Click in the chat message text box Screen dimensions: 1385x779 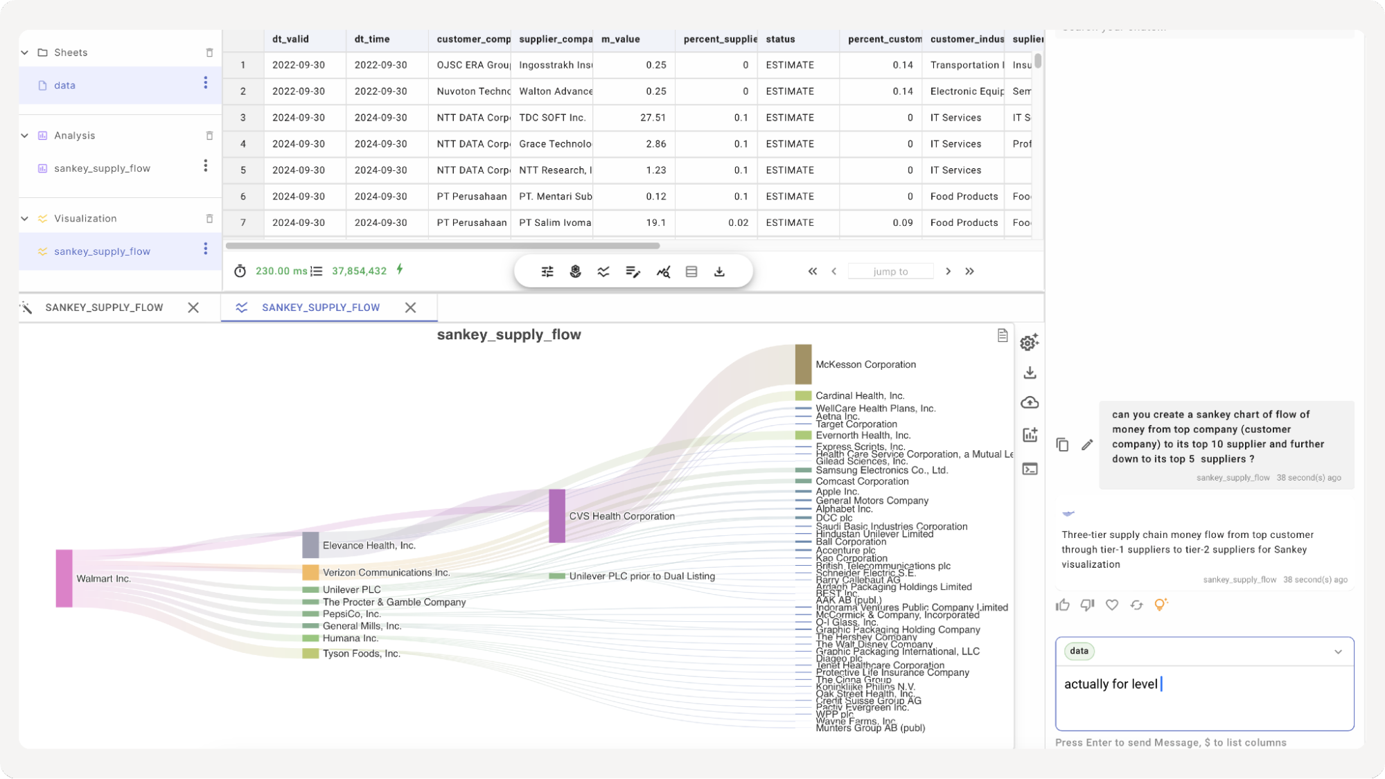click(x=1204, y=698)
